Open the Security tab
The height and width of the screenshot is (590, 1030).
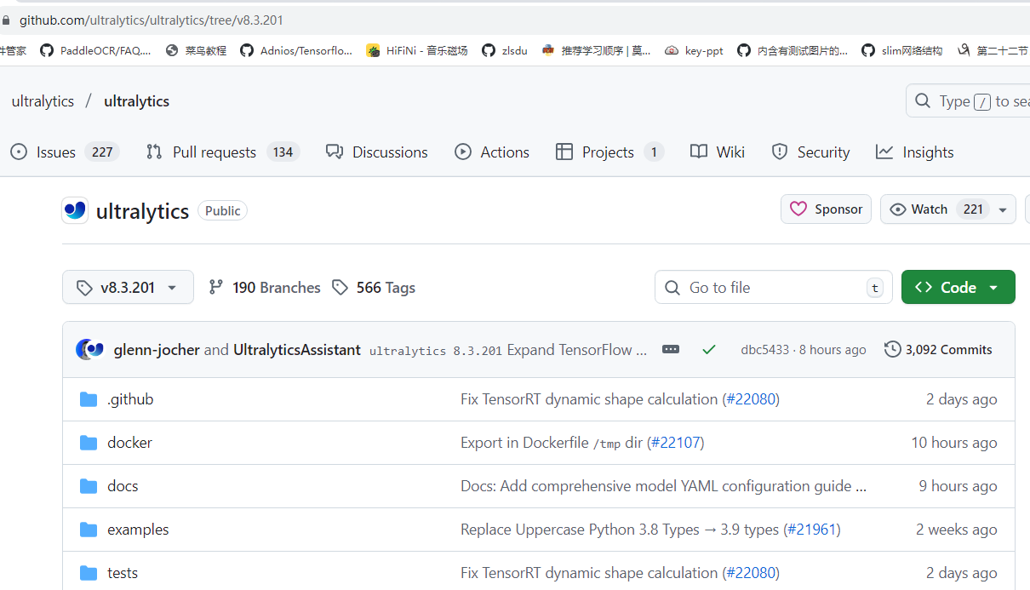(x=810, y=152)
